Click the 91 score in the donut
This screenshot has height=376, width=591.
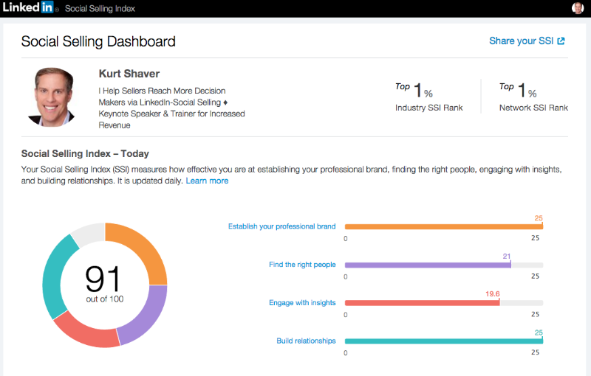click(x=103, y=279)
